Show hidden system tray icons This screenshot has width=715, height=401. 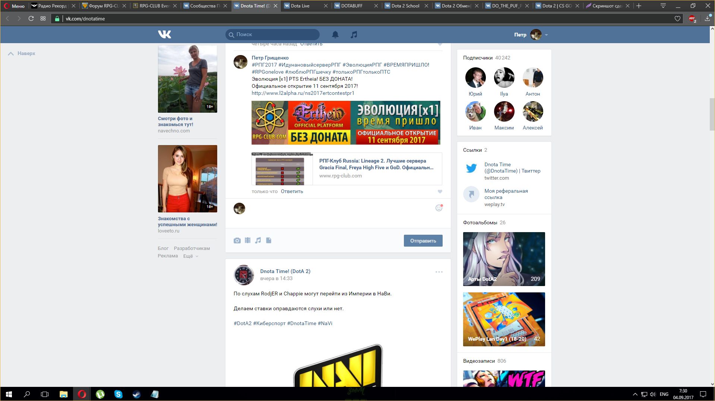(x=635, y=394)
